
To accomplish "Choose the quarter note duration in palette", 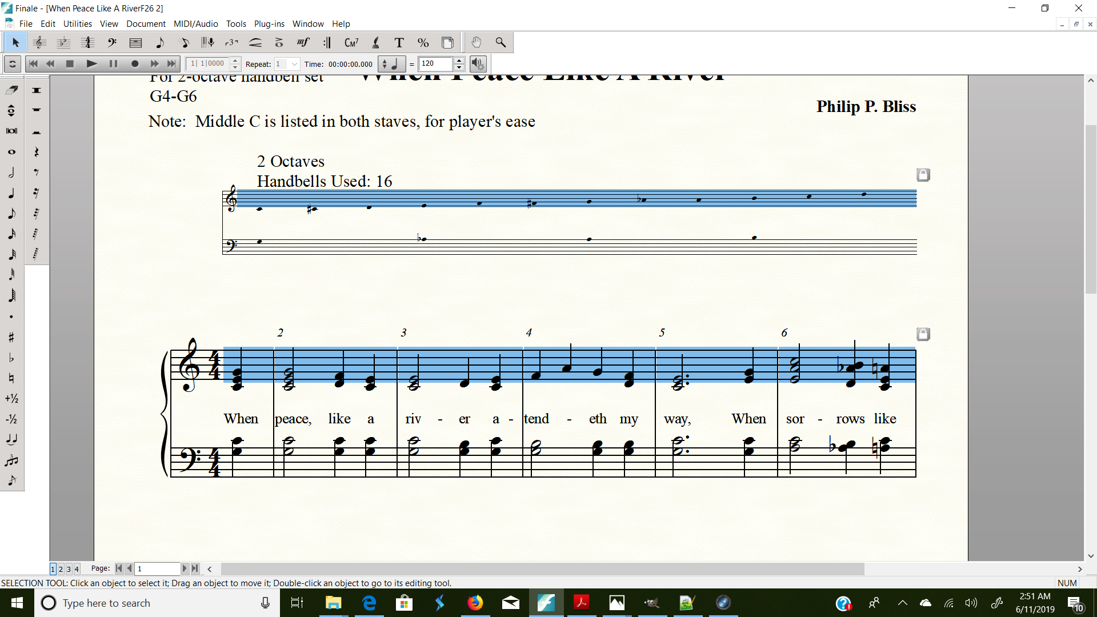I will 11,193.
